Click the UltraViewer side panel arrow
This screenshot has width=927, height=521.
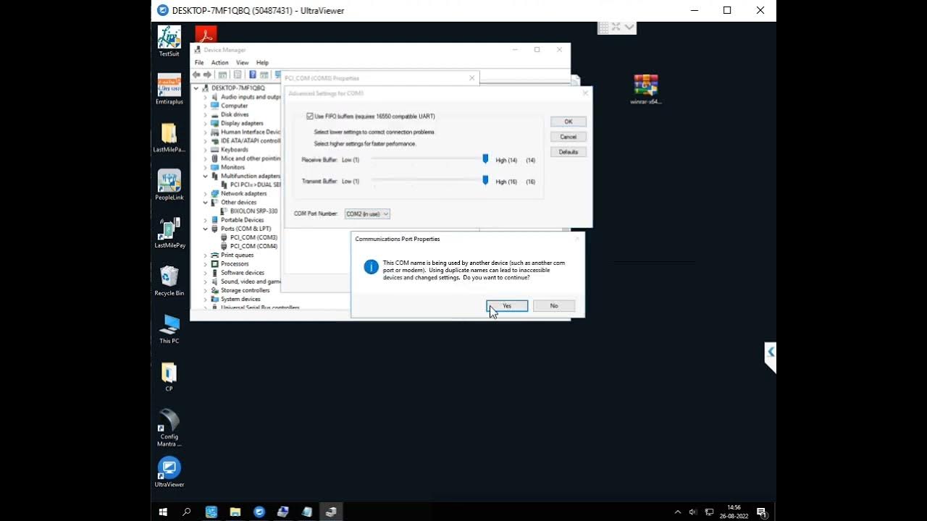771,352
